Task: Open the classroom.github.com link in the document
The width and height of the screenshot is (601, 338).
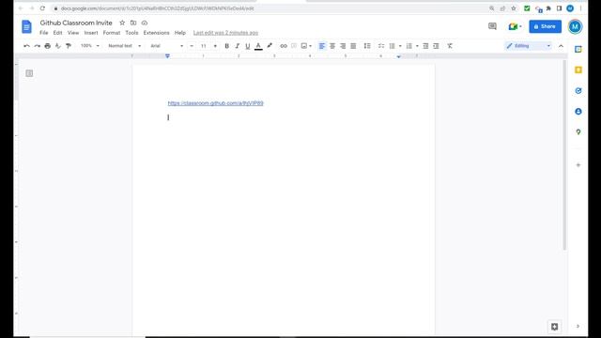Action: point(215,103)
